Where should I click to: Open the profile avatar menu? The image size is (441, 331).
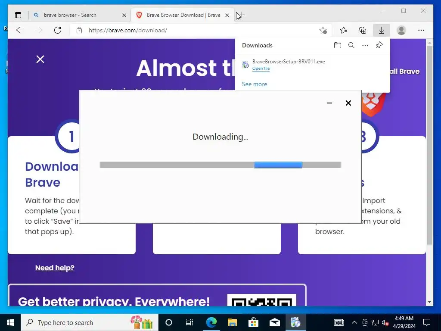click(401, 30)
